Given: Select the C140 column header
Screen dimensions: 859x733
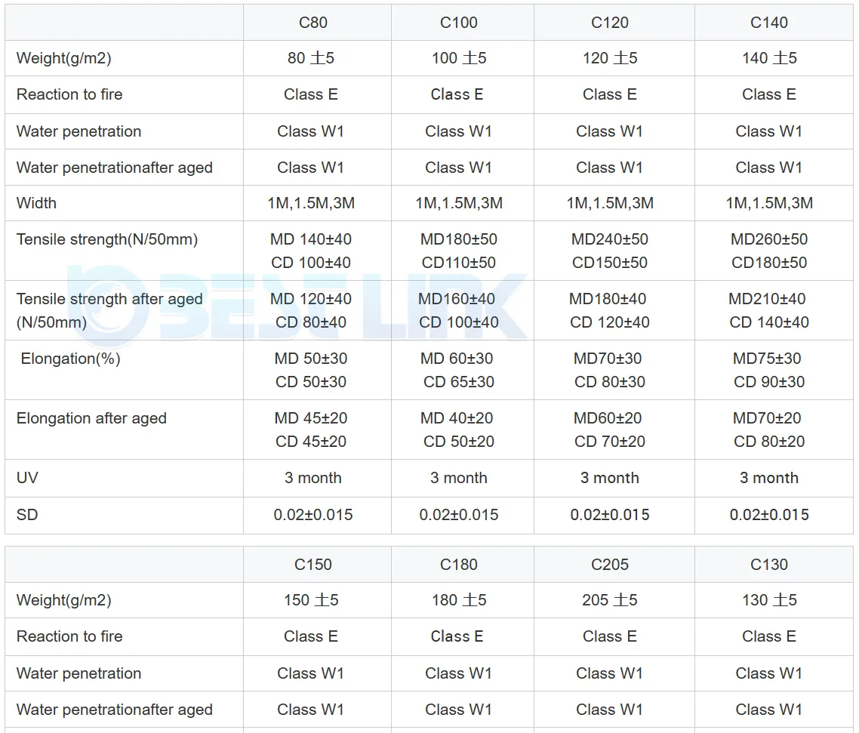Looking at the screenshot, I should click(768, 23).
